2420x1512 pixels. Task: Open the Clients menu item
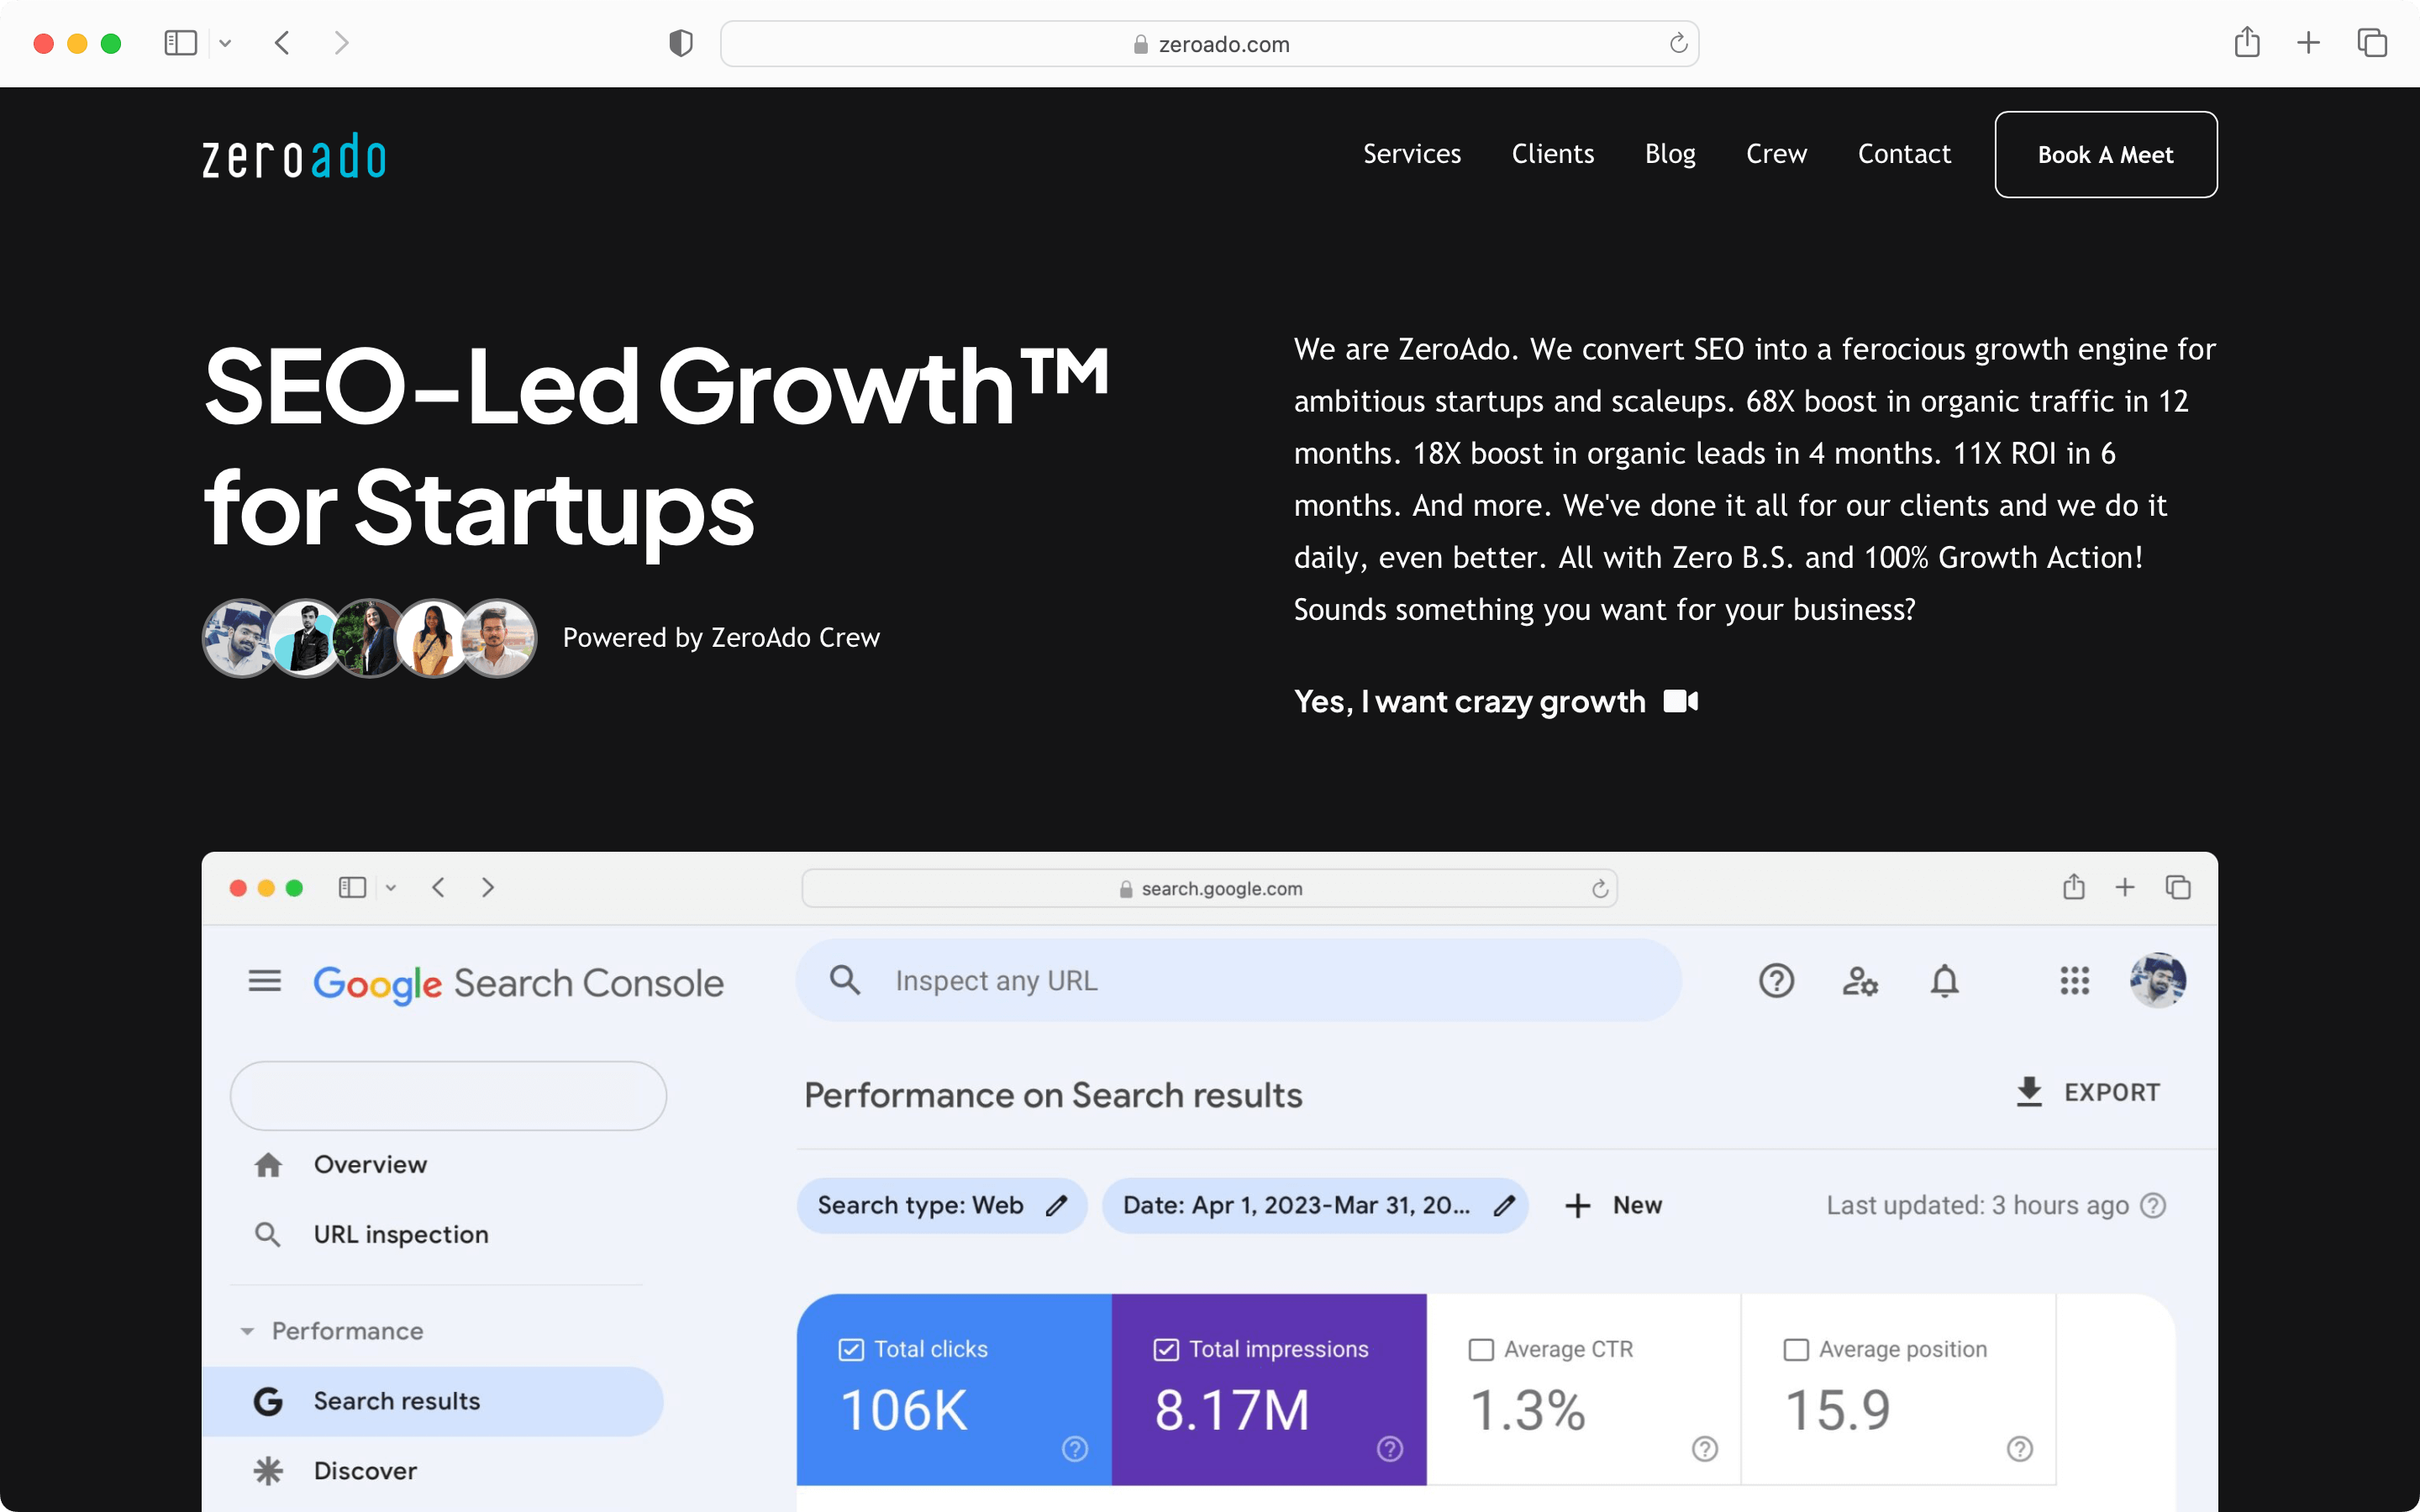(x=1553, y=154)
